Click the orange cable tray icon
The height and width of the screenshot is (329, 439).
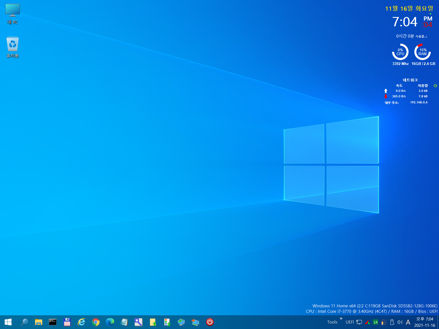coord(384,322)
